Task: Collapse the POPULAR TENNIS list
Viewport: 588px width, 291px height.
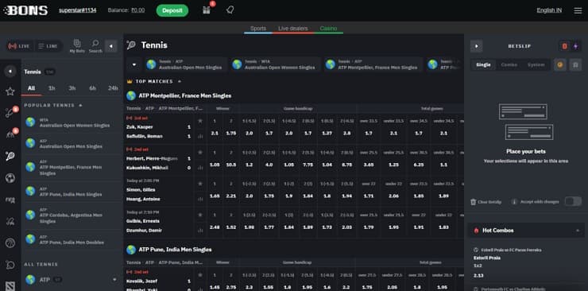Action: click(80, 106)
